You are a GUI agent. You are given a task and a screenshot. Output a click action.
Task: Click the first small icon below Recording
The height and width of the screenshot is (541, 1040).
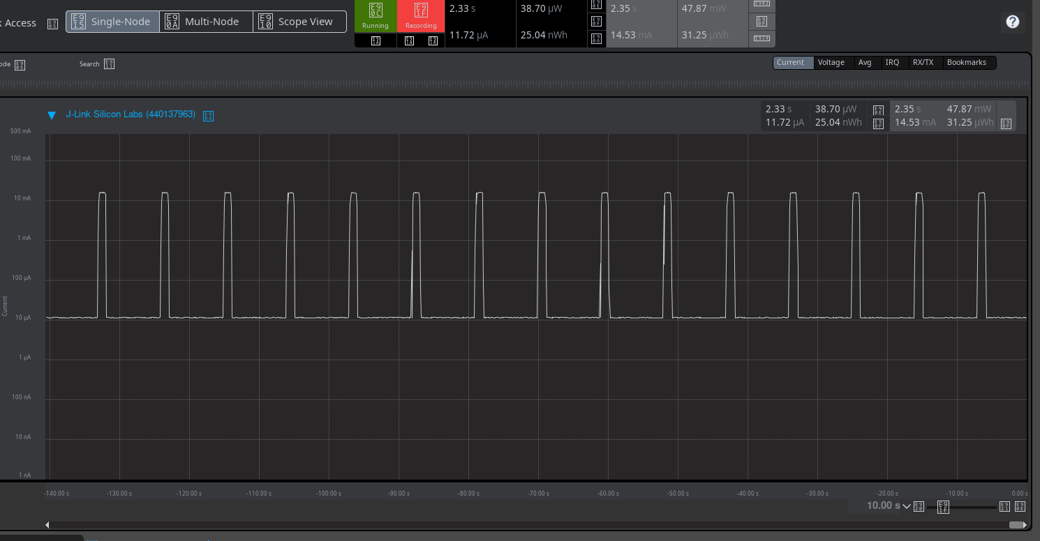(x=410, y=40)
